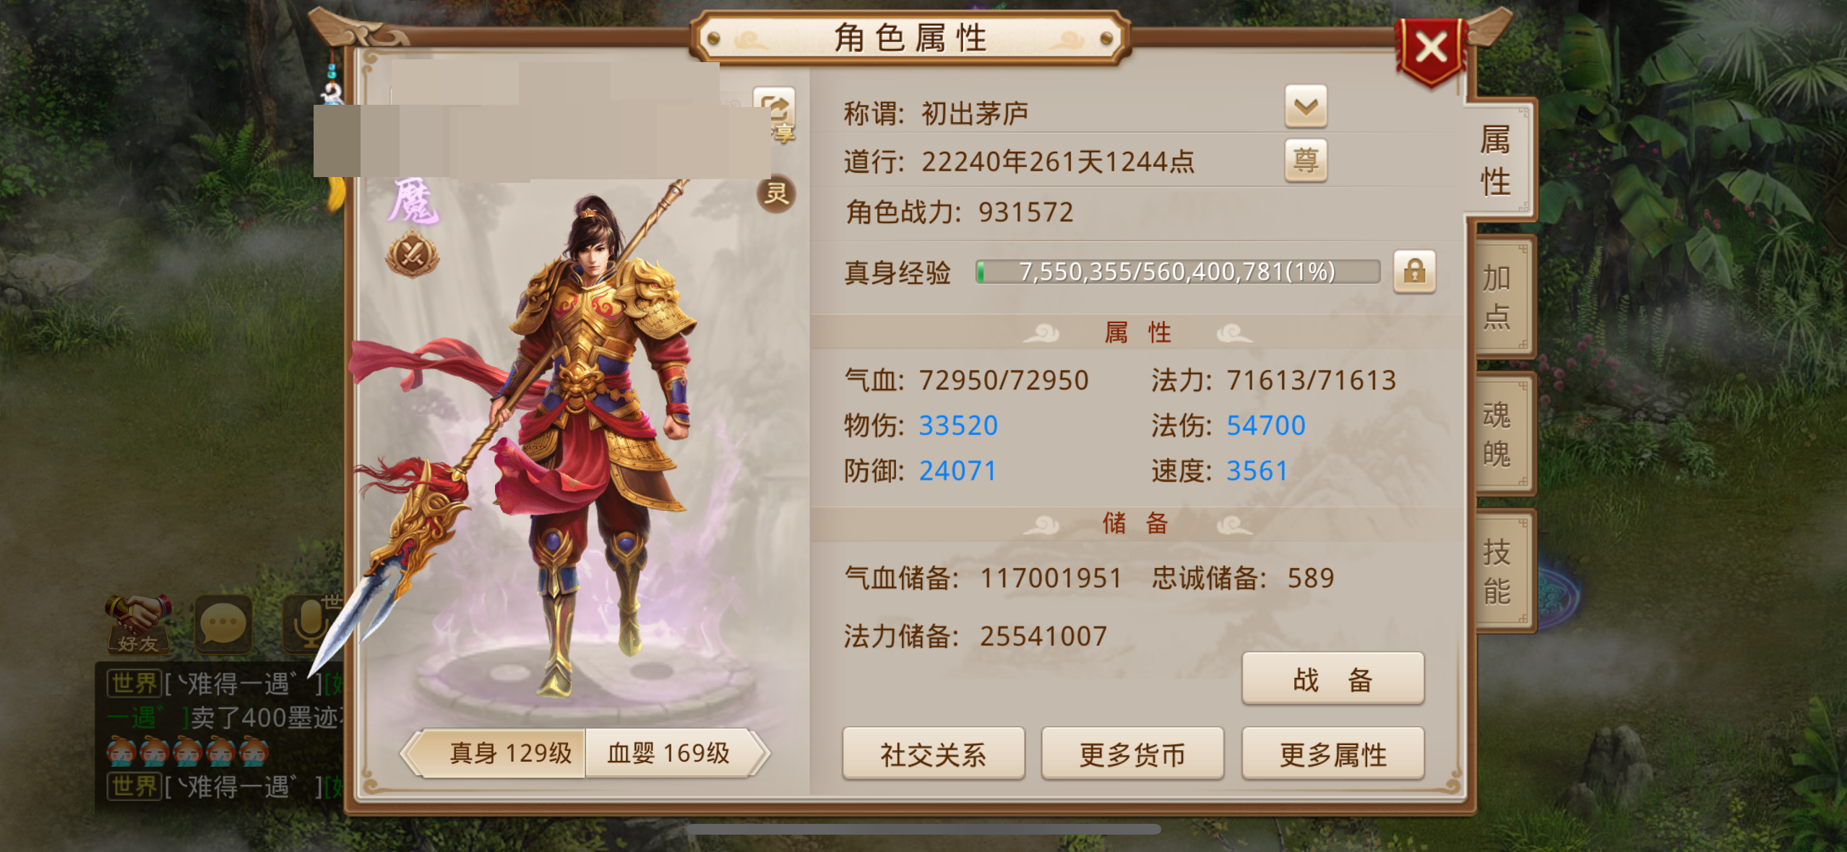The width and height of the screenshot is (1847, 852).
Task: Toggle the experience lock icon
Action: click(1414, 272)
